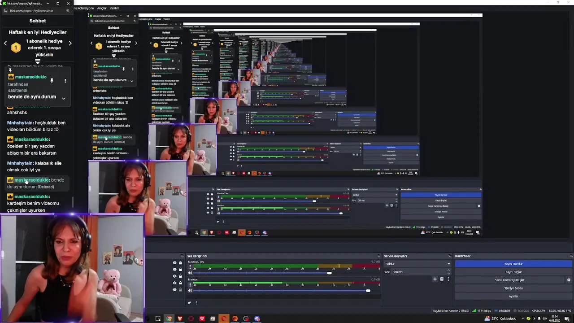Pop out the Ses Karıştırıcı panel
574x323 pixels.
click(379, 256)
